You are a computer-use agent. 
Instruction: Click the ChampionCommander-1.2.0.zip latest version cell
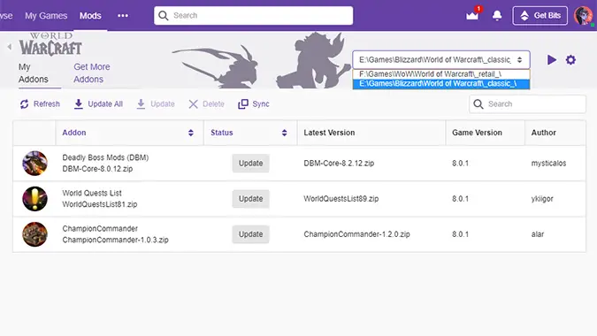356,234
